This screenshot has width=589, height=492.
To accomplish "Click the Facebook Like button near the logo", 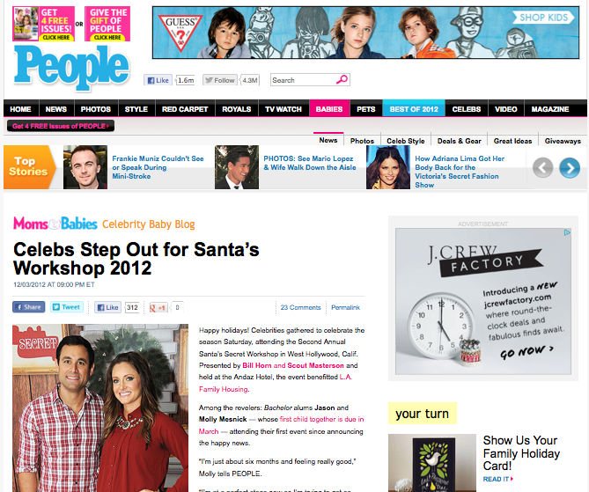I will [x=158, y=80].
